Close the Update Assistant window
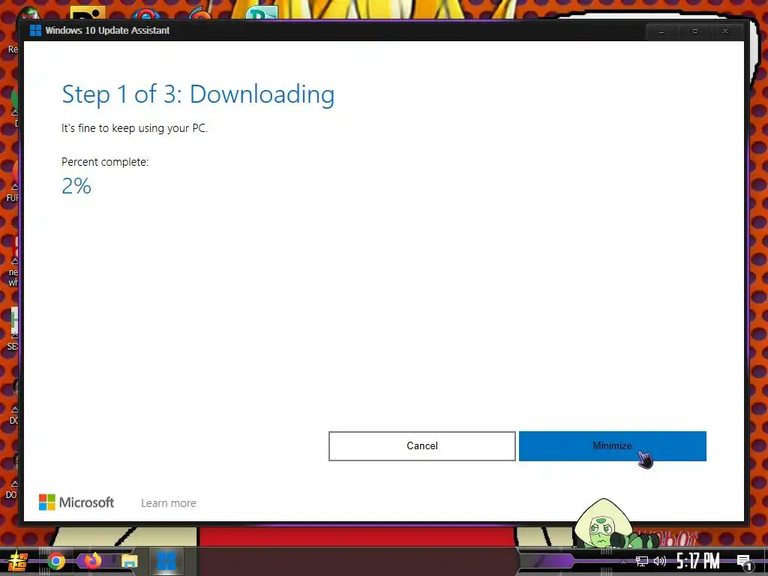 tap(725, 31)
